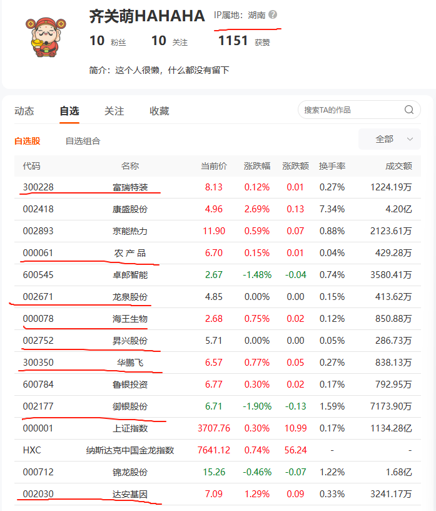
Task: Sort by the 成交额 column header
Action: [399, 166]
